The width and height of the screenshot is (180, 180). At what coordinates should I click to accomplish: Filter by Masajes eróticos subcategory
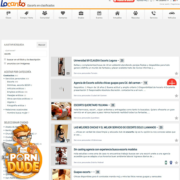tap(15, 95)
